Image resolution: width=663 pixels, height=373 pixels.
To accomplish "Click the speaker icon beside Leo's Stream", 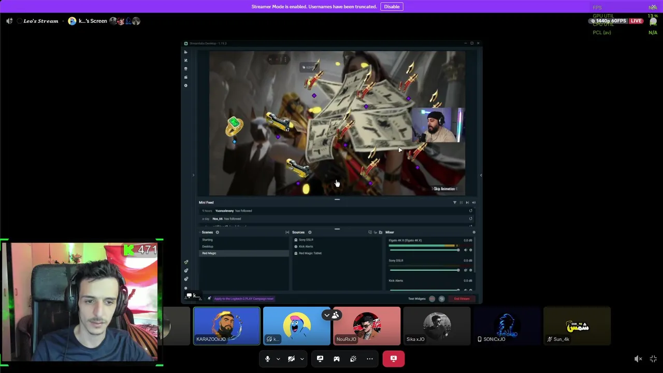I will click(x=9, y=21).
